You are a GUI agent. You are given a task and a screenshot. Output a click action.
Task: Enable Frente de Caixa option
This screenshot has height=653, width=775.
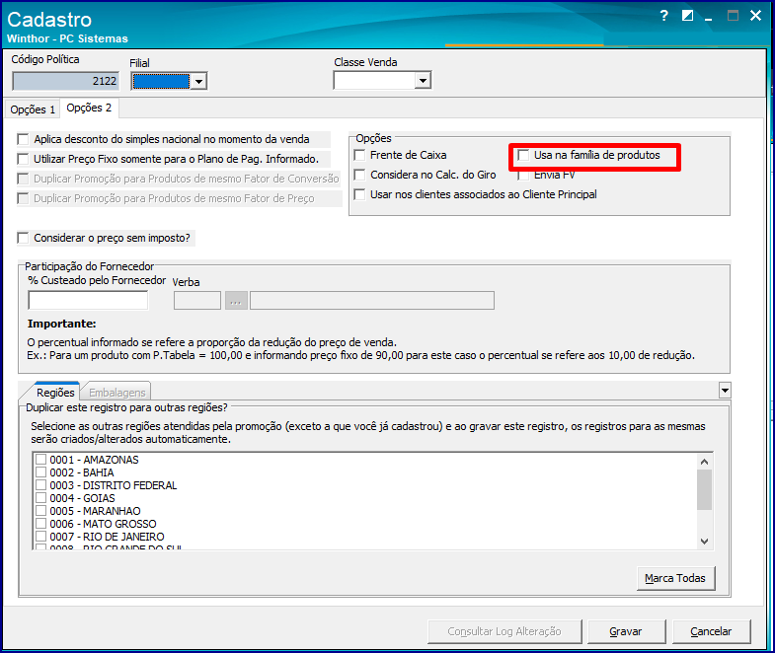[359, 155]
